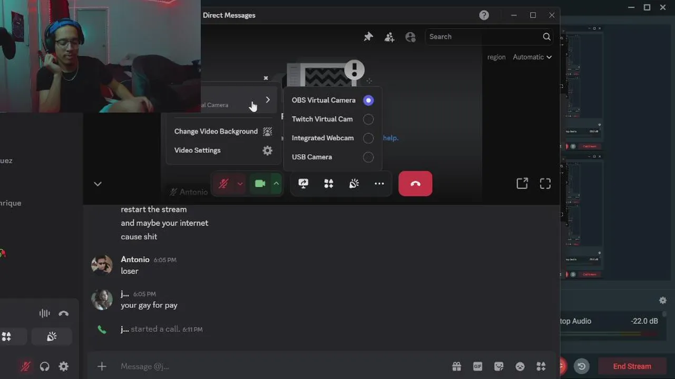675x379 pixels.
Task: Start an activity from call controls
Action: click(x=329, y=184)
